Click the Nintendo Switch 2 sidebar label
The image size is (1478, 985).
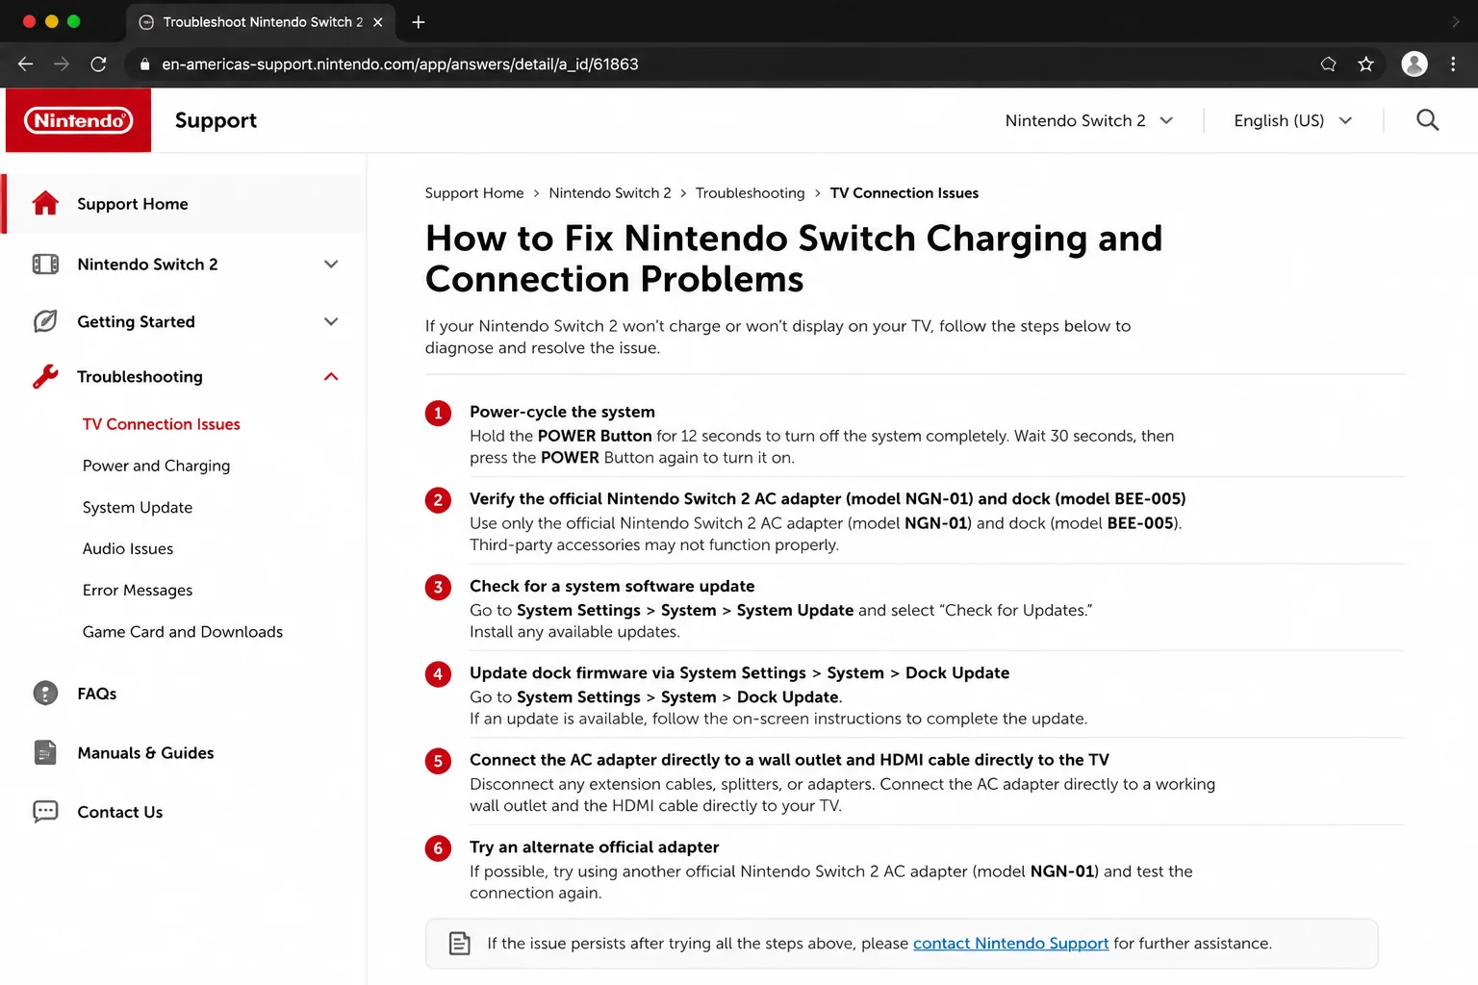pos(147,265)
